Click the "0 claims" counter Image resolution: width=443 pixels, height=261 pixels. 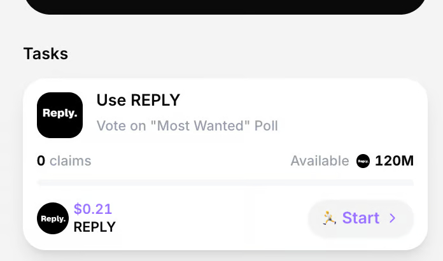(x=64, y=161)
